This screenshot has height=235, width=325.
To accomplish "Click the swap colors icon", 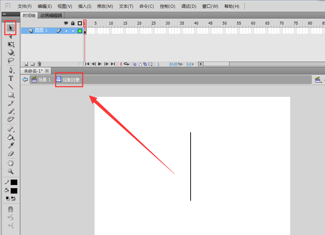I will pyautogui.click(x=13, y=198).
